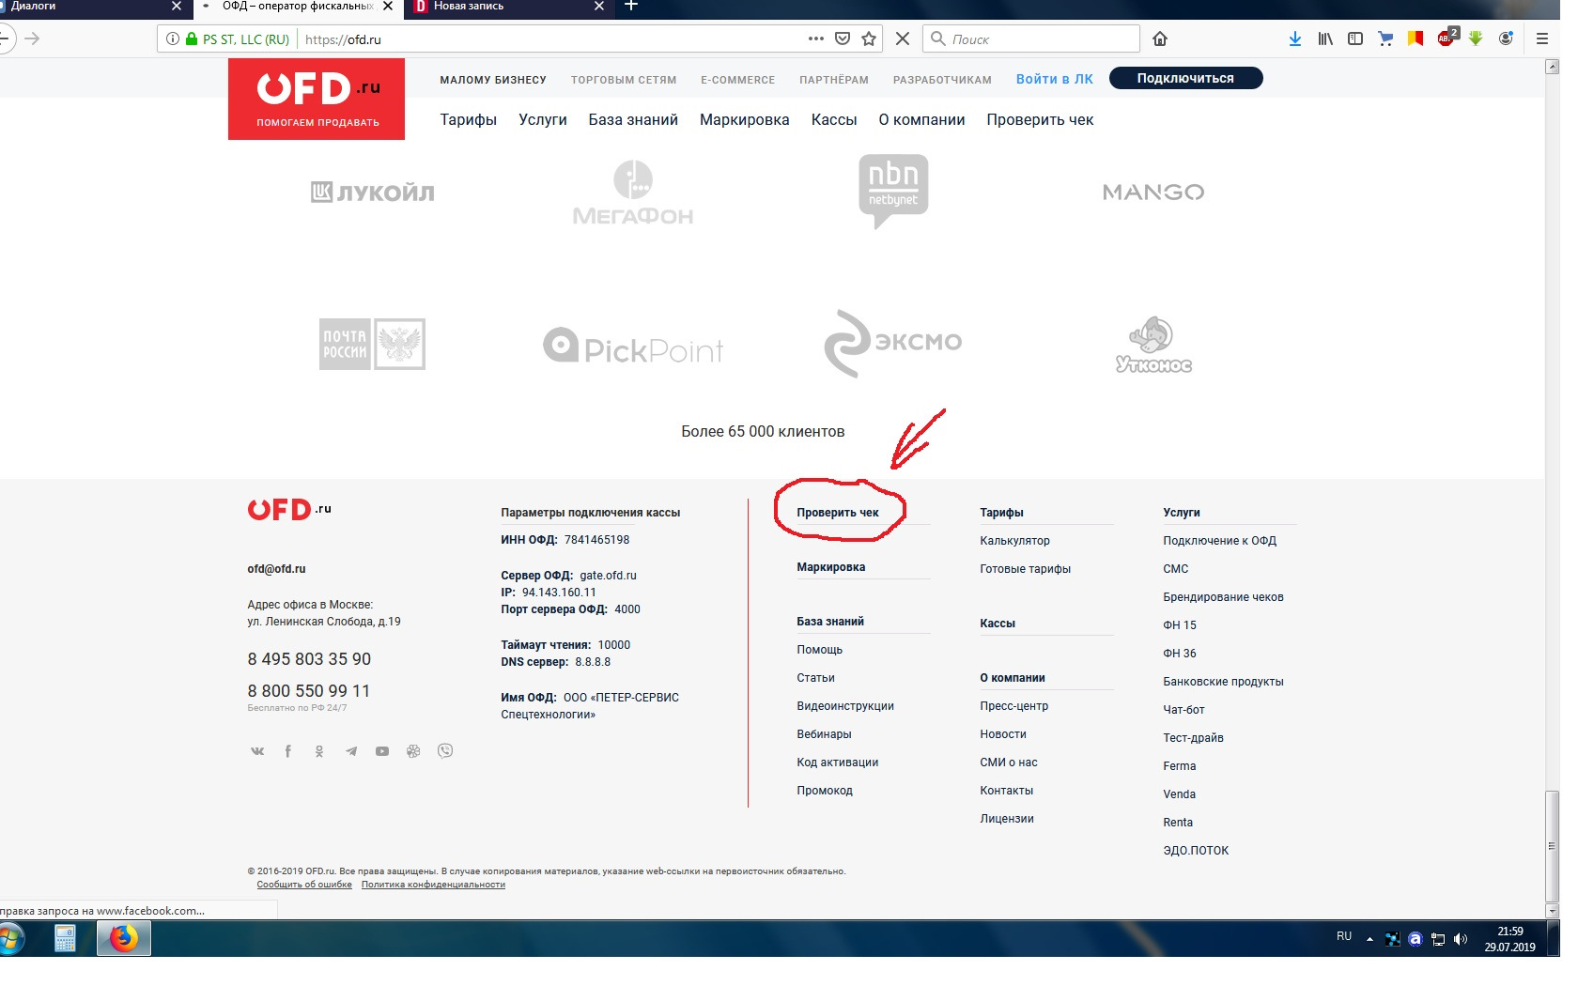Click RU language indicator in taskbar
This screenshot has height=986, width=1578.
click(1344, 936)
